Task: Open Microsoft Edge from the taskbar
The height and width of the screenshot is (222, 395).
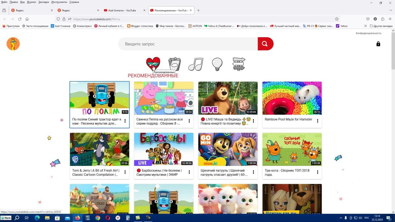Action: (x=37, y=218)
